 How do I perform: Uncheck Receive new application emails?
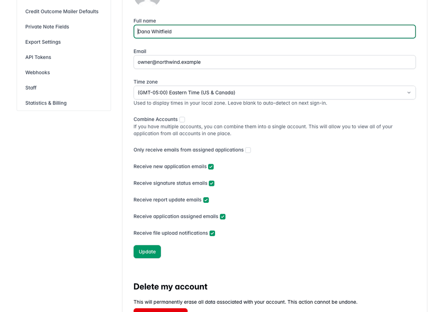pyautogui.click(x=211, y=167)
